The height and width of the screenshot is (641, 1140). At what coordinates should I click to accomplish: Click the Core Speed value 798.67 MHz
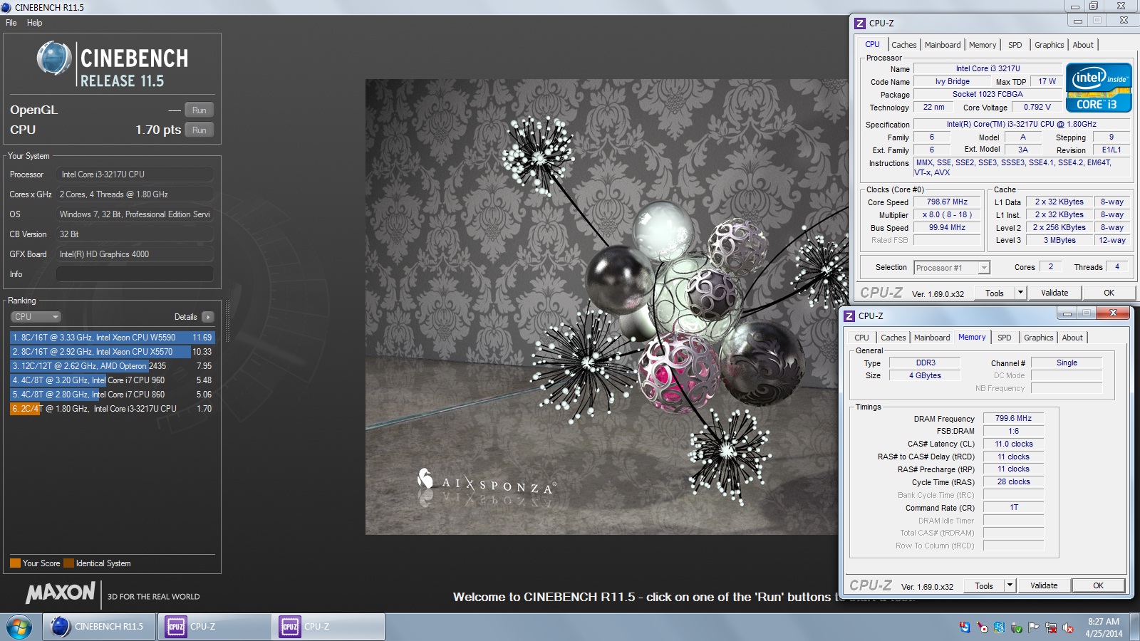(947, 202)
